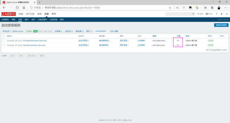
Task: Open the help question mark icon
Action: click(216, 14)
